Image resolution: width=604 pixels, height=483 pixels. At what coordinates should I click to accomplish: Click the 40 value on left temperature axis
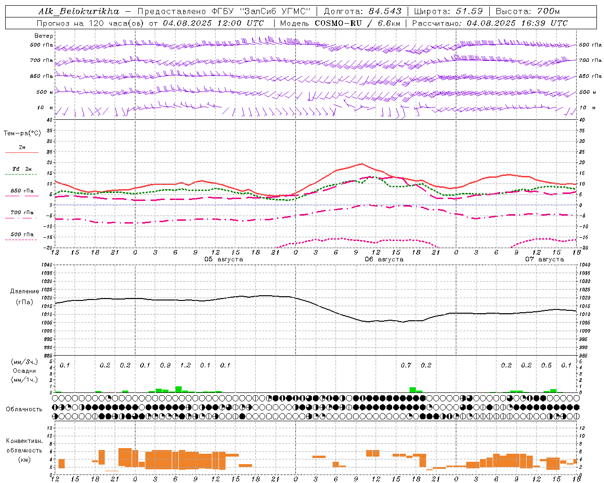point(50,120)
